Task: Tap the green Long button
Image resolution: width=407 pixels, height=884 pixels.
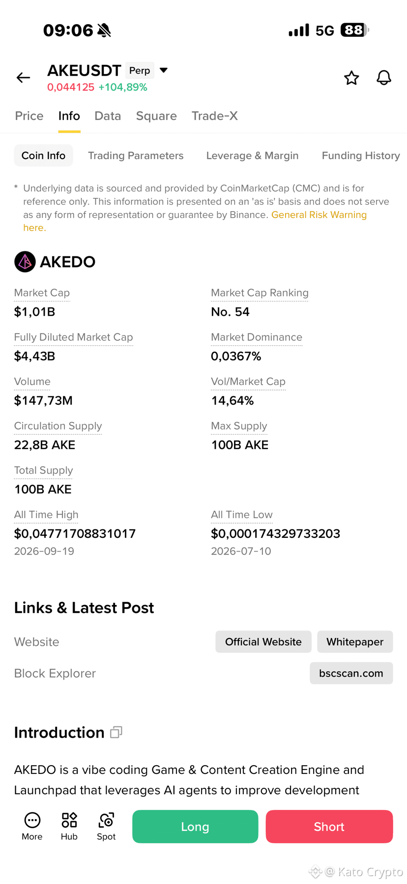Action: click(x=195, y=827)
